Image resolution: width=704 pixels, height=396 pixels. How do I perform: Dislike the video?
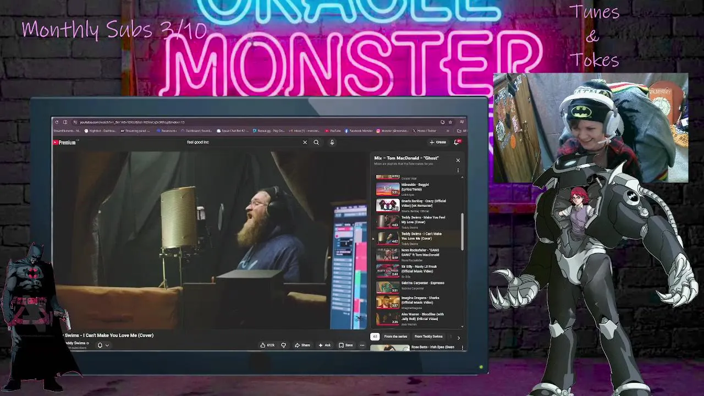pyautogui.click(x=284, y=345)
